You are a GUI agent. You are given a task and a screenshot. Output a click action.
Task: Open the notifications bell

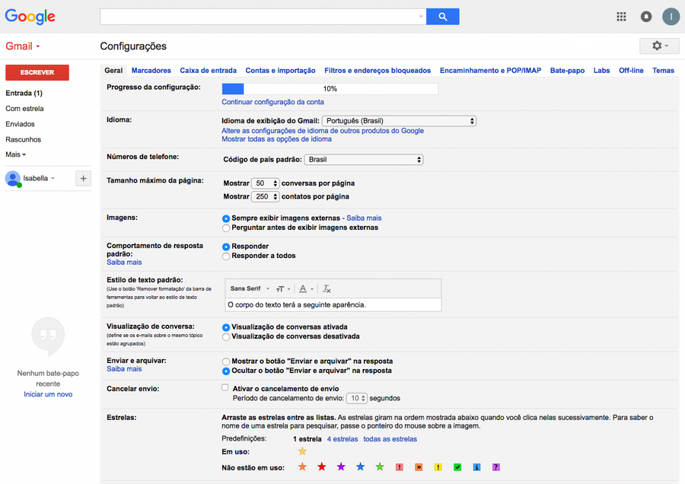pyautogui.click(x=646, y=17)
